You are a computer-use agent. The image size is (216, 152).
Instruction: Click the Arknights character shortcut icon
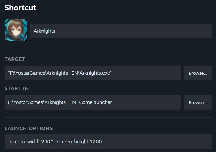16,30
